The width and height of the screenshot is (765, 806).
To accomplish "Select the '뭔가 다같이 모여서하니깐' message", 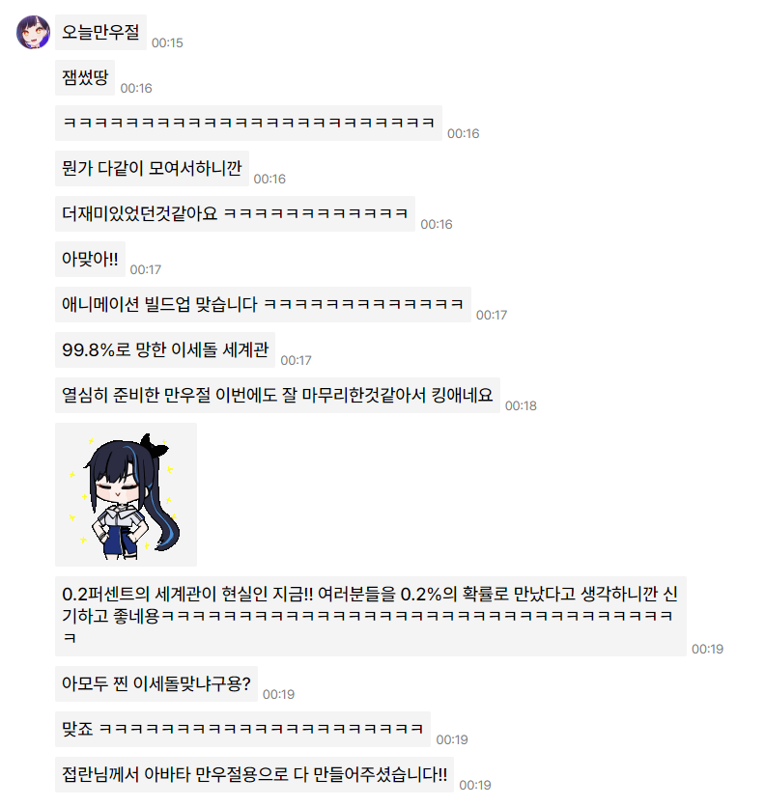I will (152, 168).
